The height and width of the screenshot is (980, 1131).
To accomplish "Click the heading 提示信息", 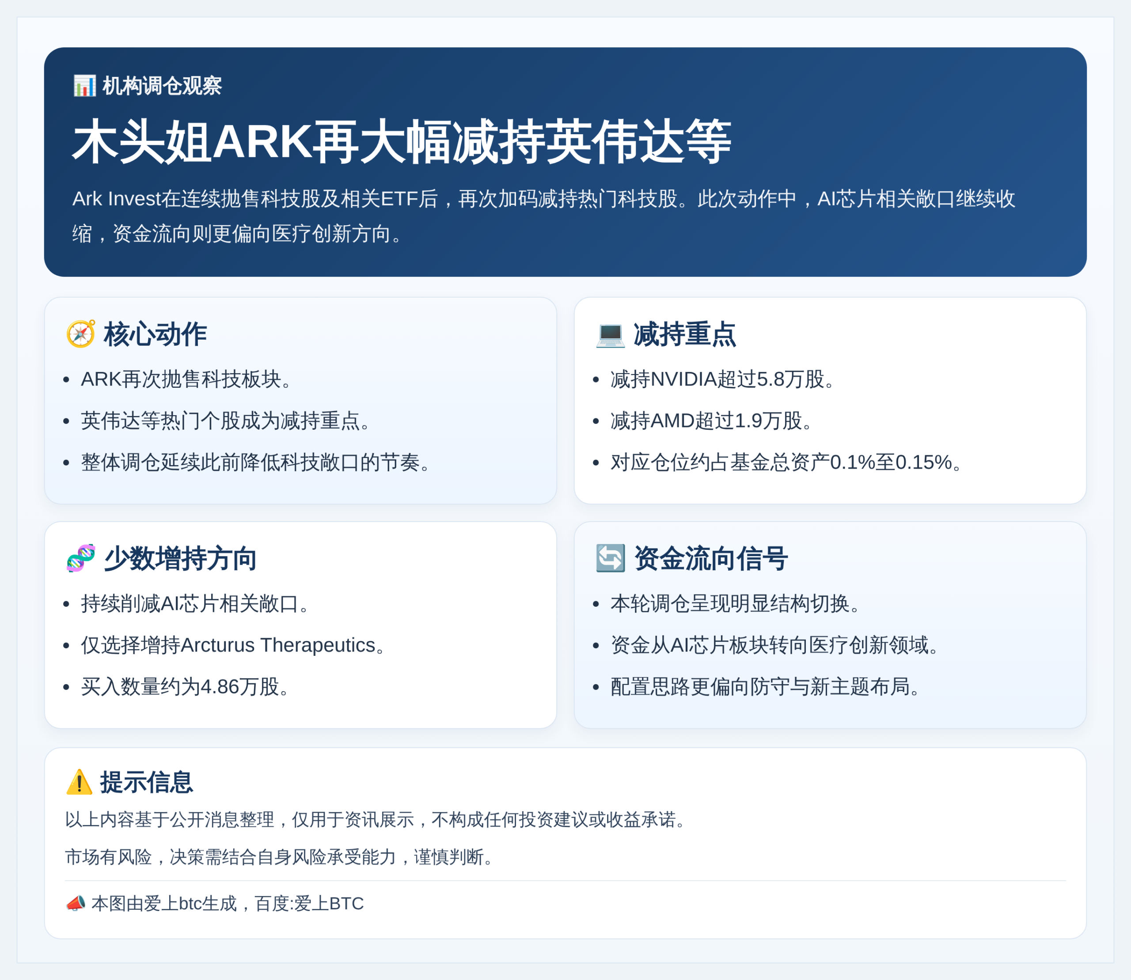I will pyautogui.click(x=146, y=782).
